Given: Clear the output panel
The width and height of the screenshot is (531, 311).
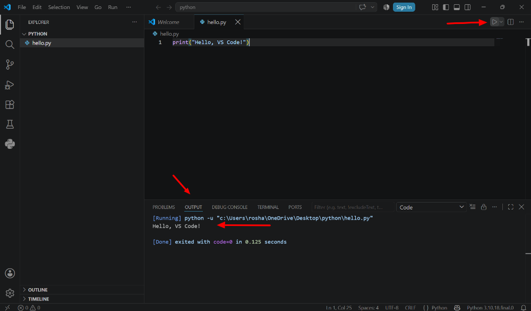Looking at the screenshot, I should [x=473, y=207].
